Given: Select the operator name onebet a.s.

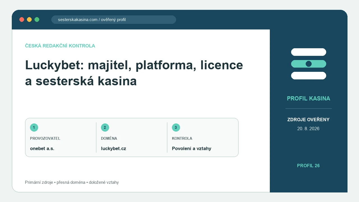Looking at the screenshot, I should [x=42, y=148].
